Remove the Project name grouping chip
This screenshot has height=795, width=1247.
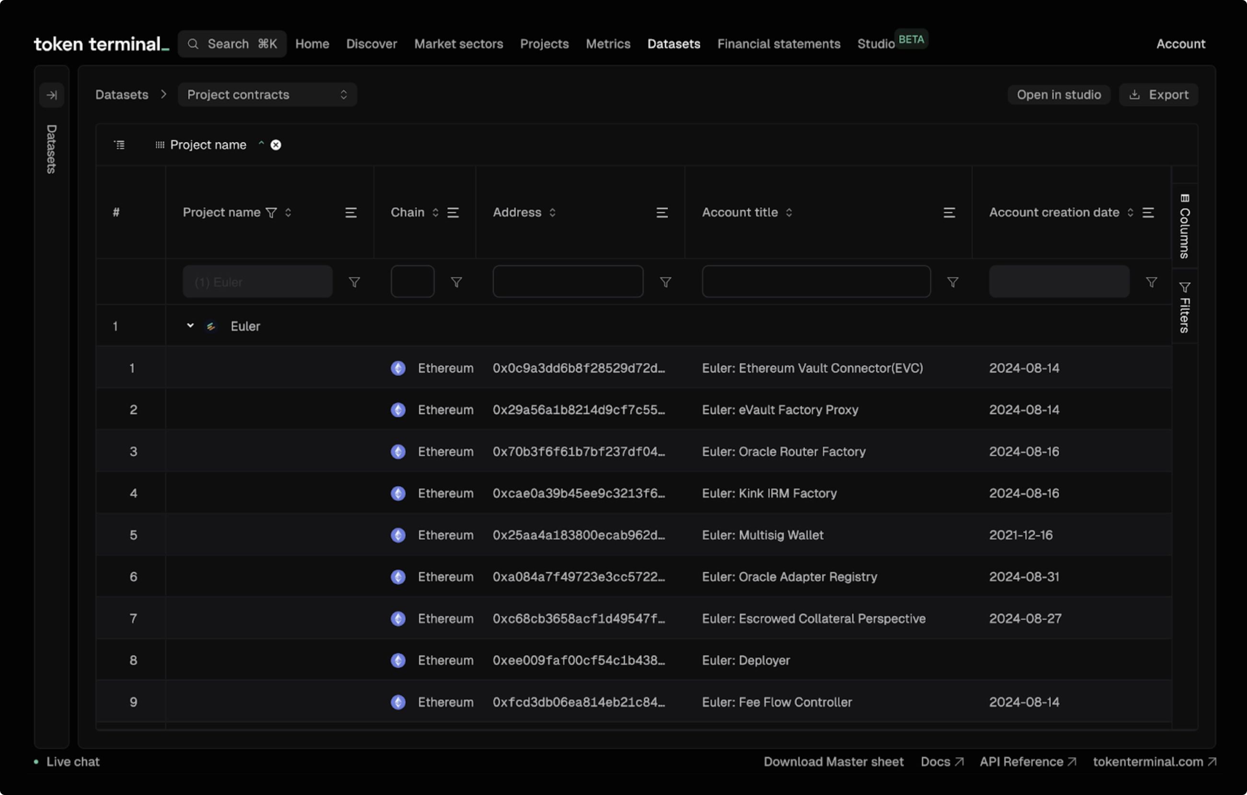(276, 145)
